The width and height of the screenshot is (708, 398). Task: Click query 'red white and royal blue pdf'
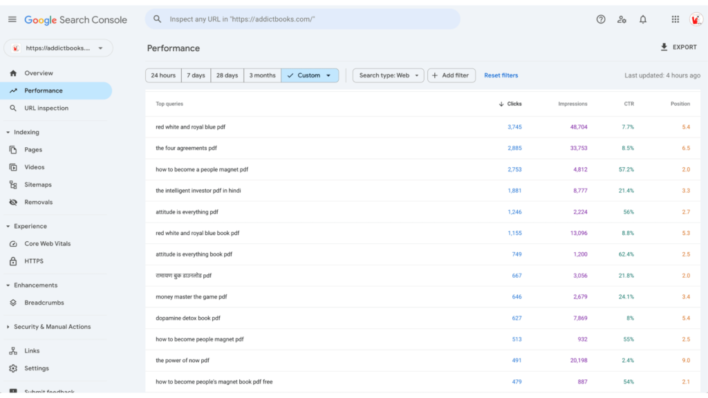coord(191,127)
